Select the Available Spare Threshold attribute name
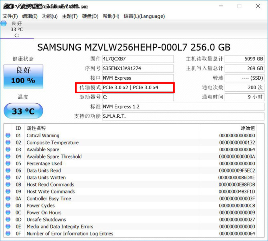The height and width of the screenshot is (241, 268). click(x=54, y=157)
